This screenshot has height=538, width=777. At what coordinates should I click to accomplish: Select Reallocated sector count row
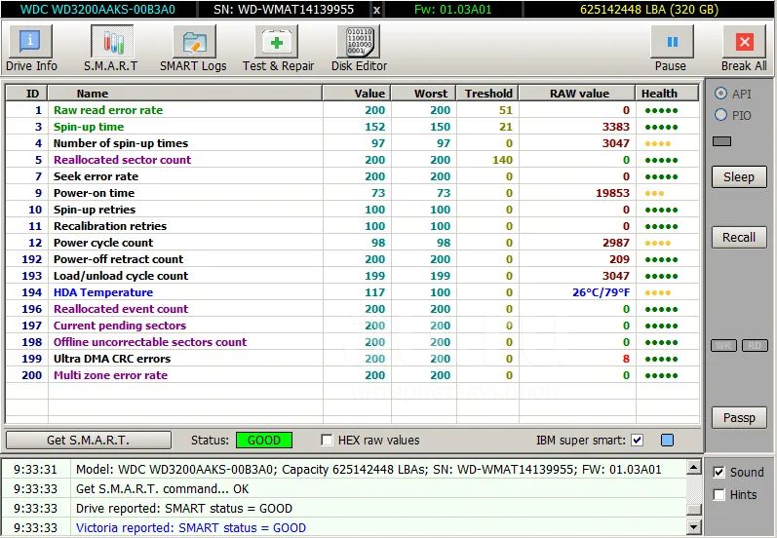[x=352, y=160]
